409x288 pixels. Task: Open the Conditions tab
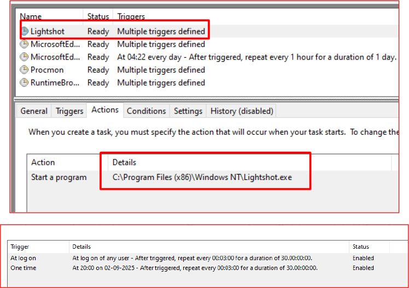(147, 111)
